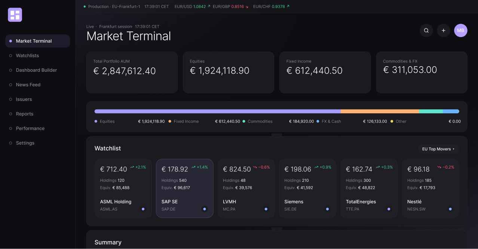Click the SAP SE card indicator dot
478x249 pixels.
click(204, 209)
